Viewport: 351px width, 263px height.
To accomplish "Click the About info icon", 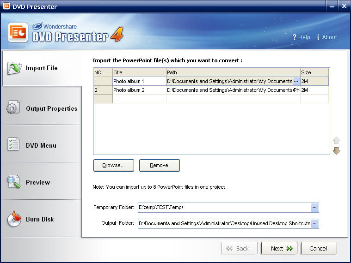I will (x=318, y=37).
